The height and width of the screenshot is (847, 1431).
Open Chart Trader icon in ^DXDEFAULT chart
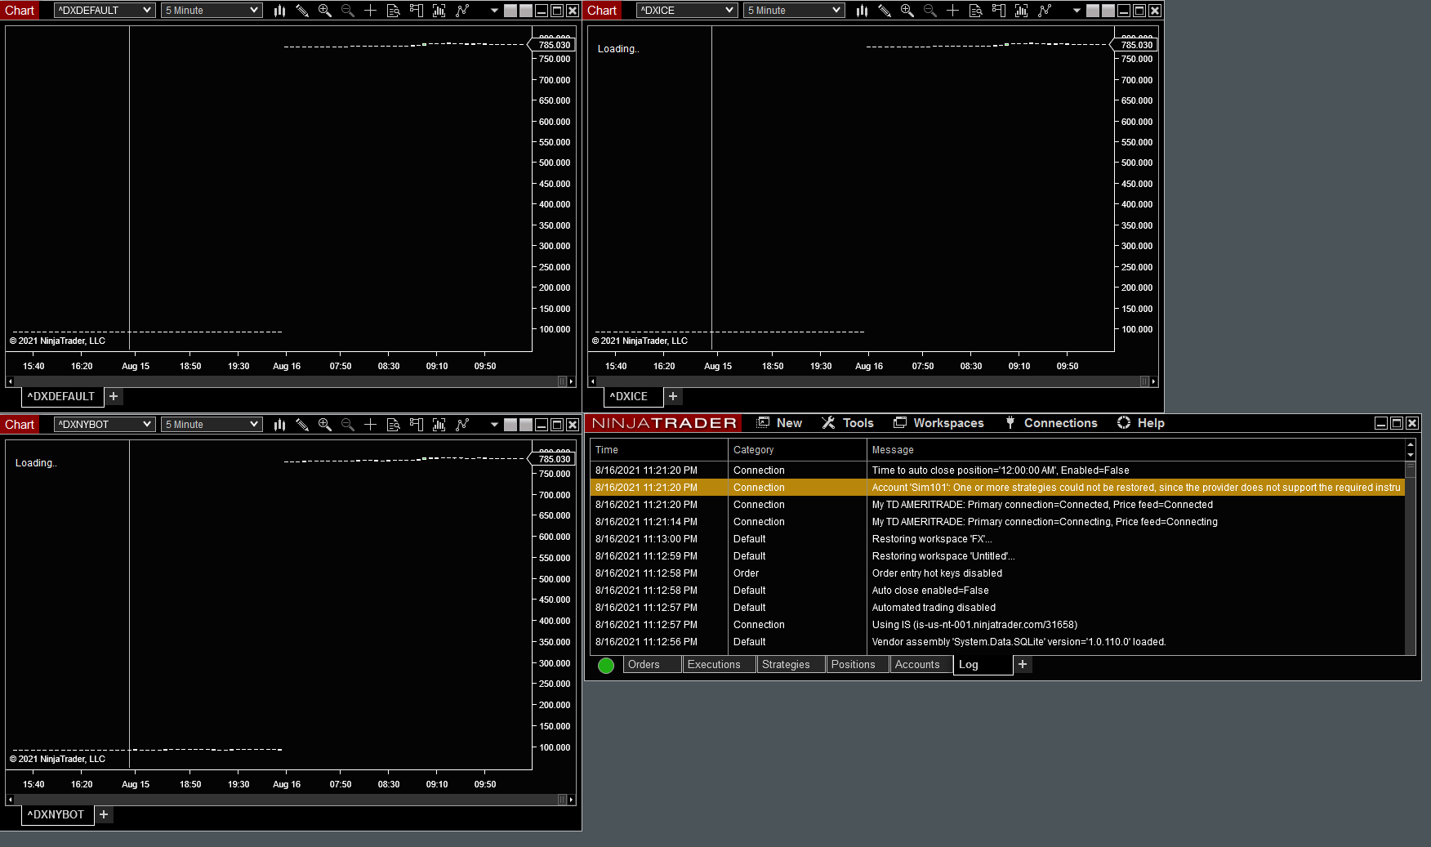[x=417, y=11]
